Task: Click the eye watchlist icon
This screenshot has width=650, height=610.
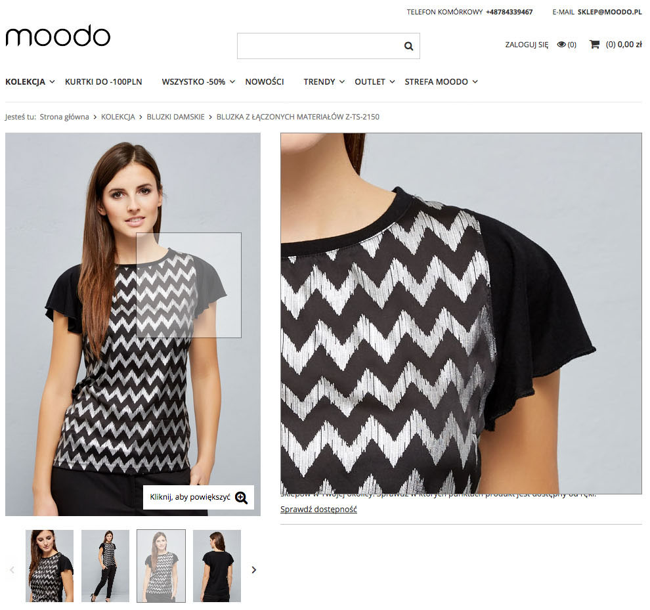Action: coord(561,45)
